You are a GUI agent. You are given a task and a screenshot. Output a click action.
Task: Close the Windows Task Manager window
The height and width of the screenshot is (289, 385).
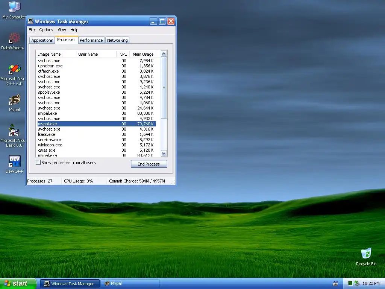point(171,21)
